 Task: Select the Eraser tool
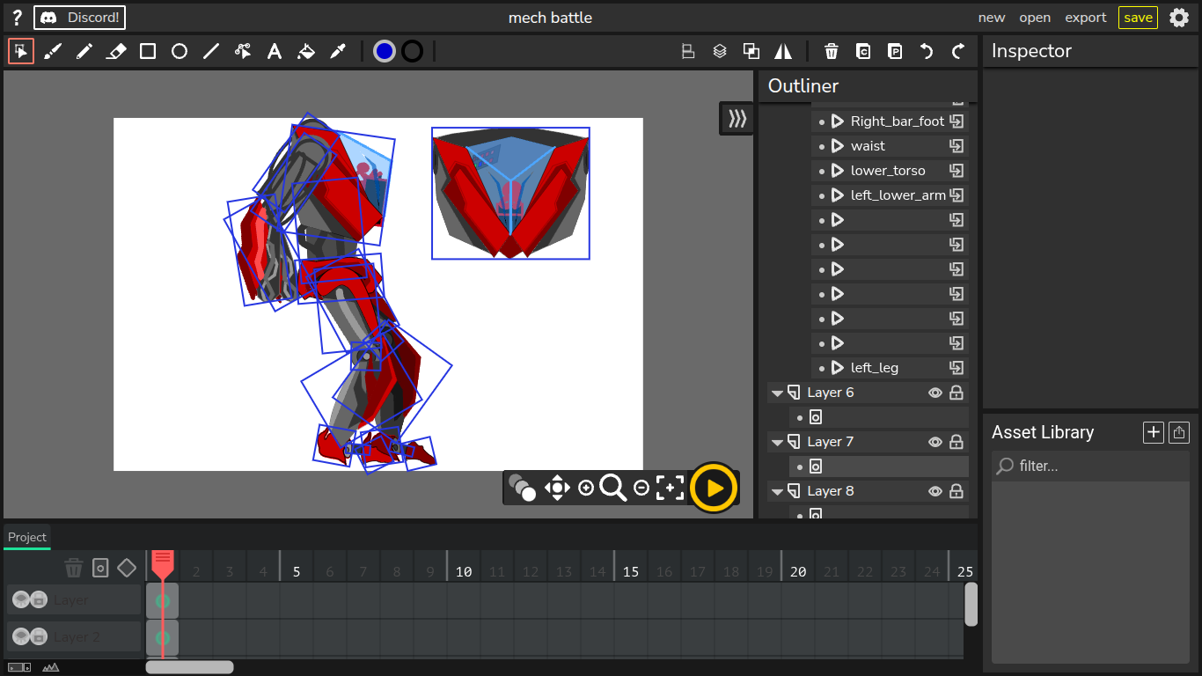click(x=116, y=52)
